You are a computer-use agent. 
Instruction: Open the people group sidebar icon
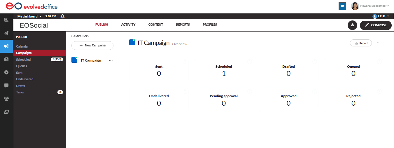[x=6, y=99]
